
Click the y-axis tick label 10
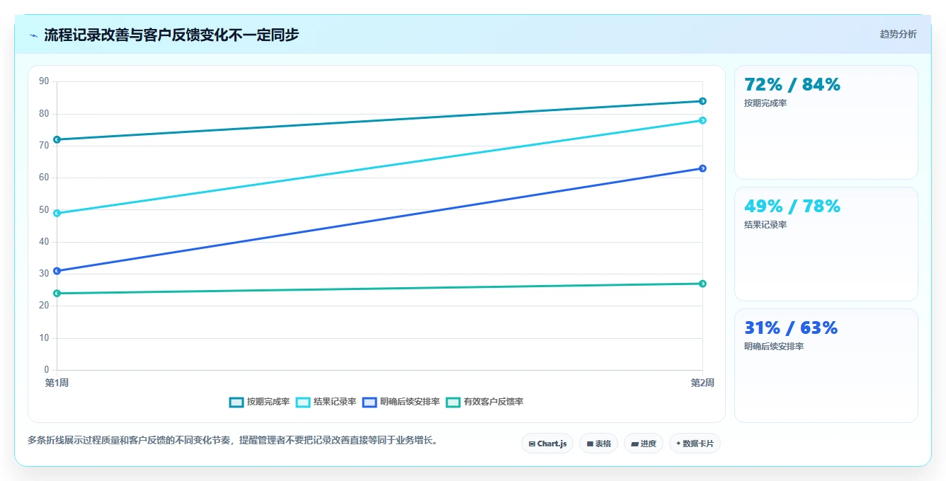[44, 338]
